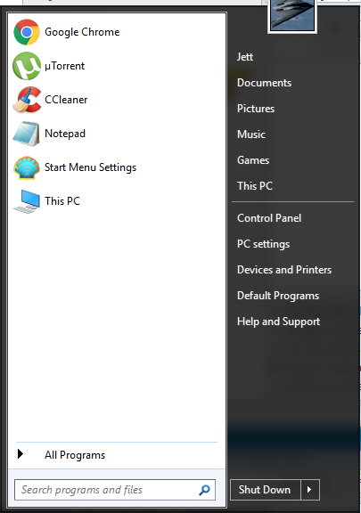
Task: Open Start Menu Settings shell icon
Action: [x=26, y=167]
